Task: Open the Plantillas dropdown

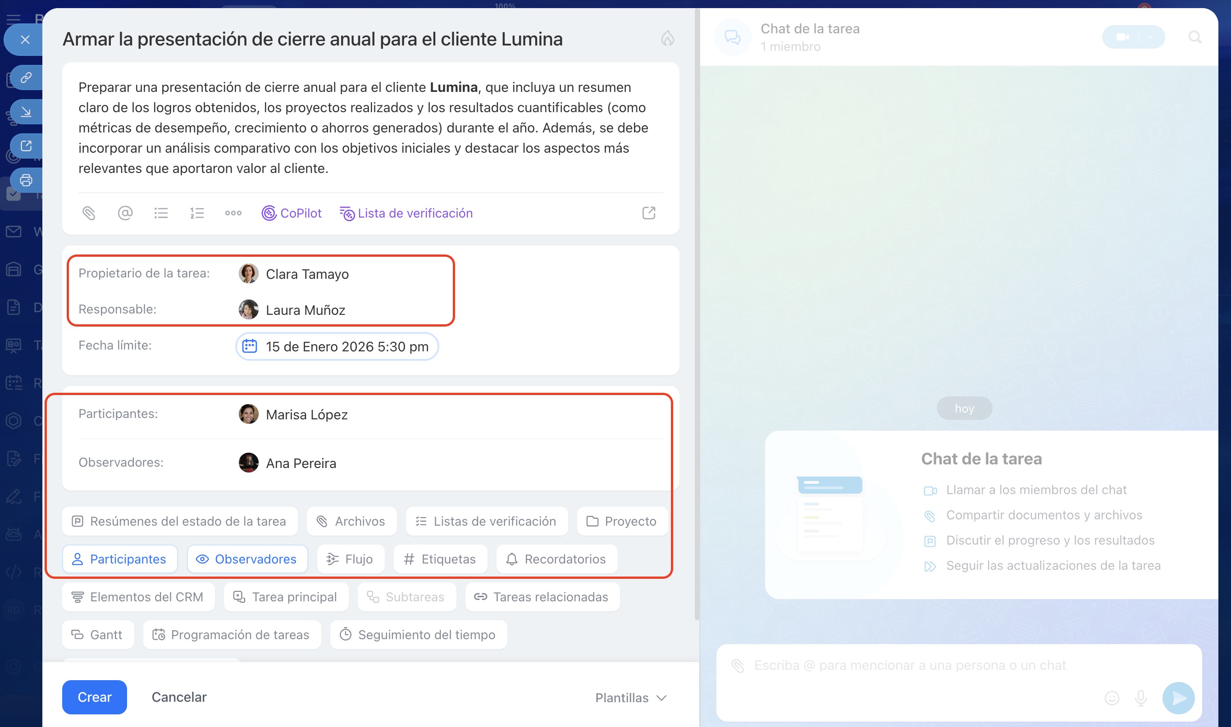Action: pyautogui.click(x=630, y=697)
